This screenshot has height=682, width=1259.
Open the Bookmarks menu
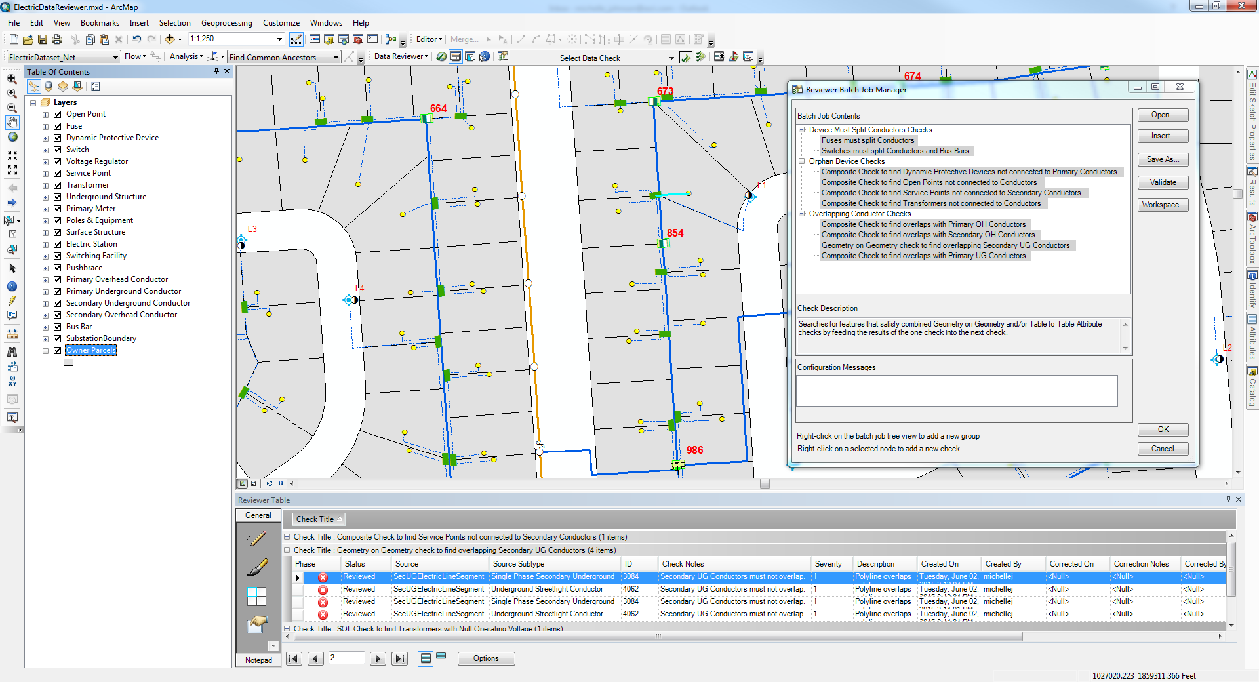[x=100, y=23]
